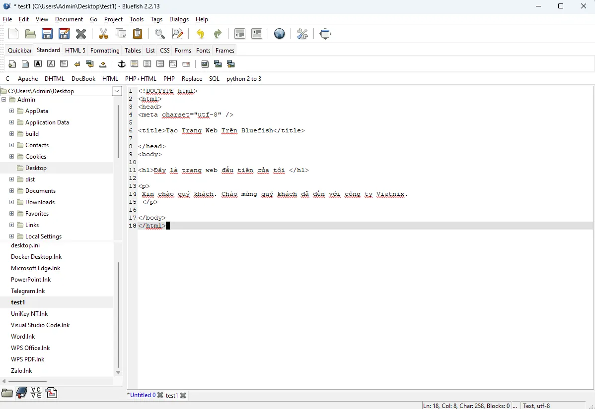Open the Quickstart dialog

coord(12,63)
